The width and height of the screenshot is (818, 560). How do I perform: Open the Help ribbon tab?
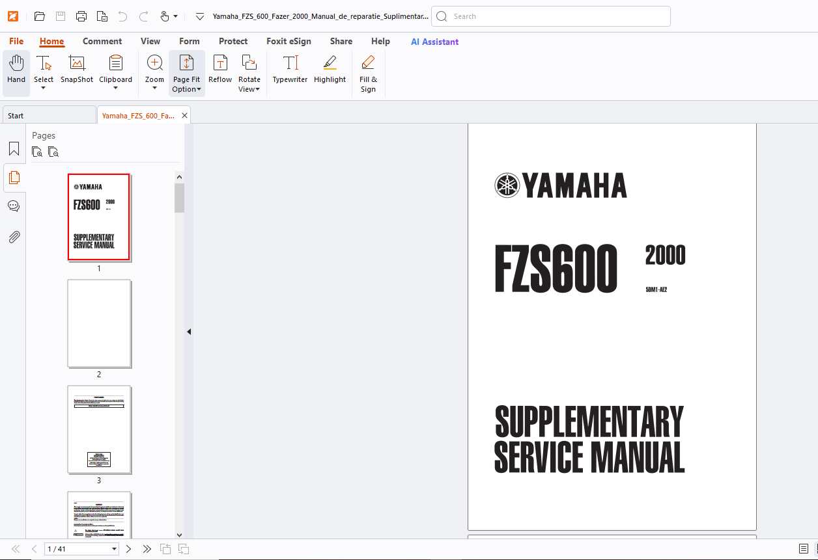tap(380, 41)
